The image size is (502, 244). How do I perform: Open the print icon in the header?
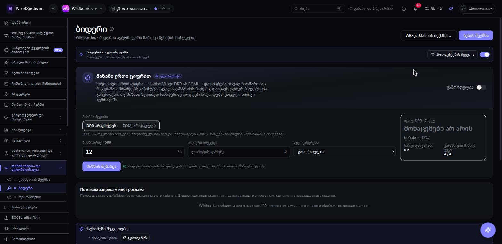point(404,9)
